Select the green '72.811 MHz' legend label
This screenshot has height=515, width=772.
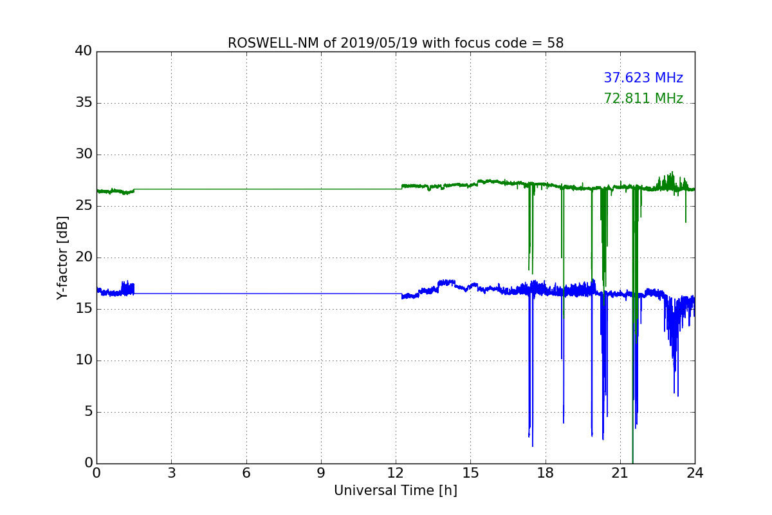click(643, 98)
